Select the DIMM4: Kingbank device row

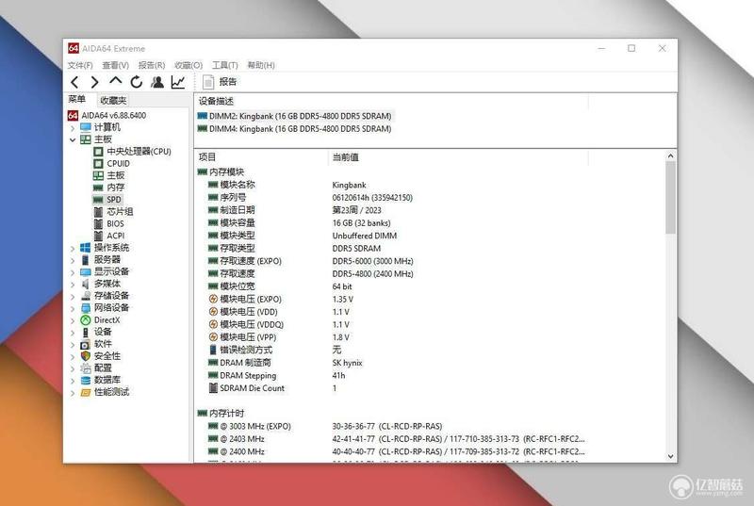tap(295, 129)
